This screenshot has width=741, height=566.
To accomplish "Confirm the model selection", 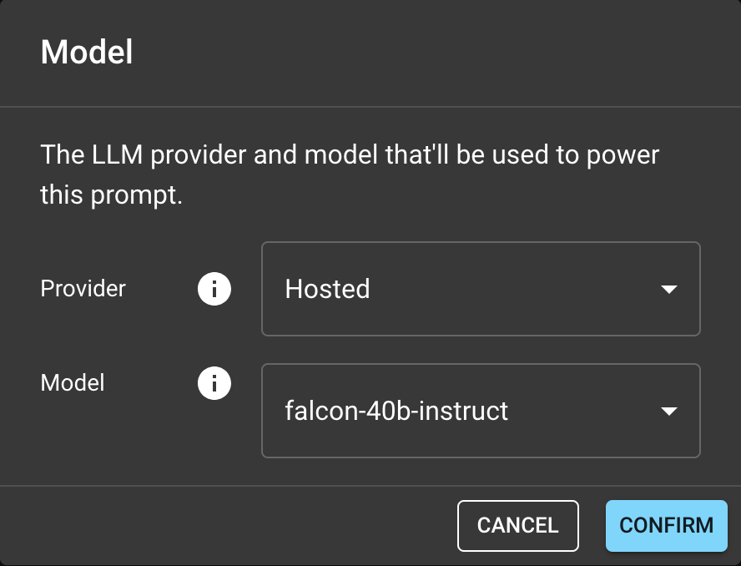I will pos(666,525).
